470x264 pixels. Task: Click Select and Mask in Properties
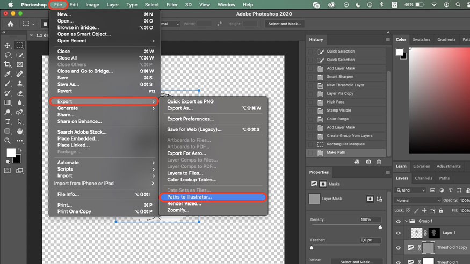click(356, 262)
